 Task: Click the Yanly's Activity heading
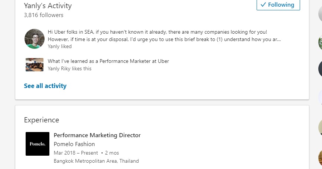[48, 6]
